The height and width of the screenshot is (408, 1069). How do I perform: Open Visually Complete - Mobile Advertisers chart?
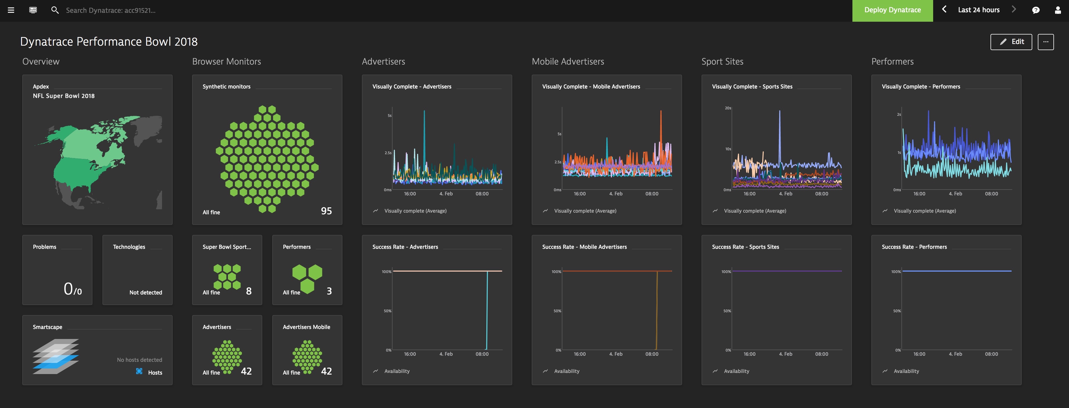tap(607, 149)
